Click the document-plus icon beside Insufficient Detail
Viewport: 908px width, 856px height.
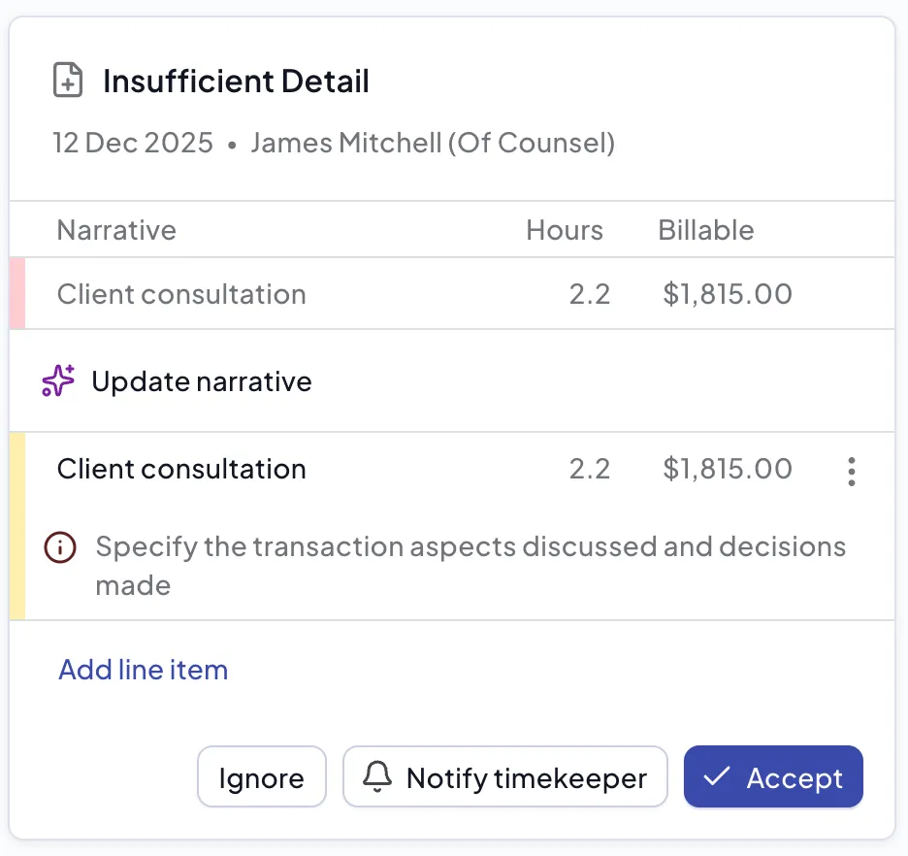[67, 81]
